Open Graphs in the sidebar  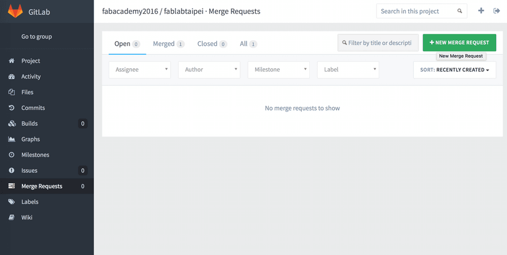pyautogui.click(x=47, y=139)
